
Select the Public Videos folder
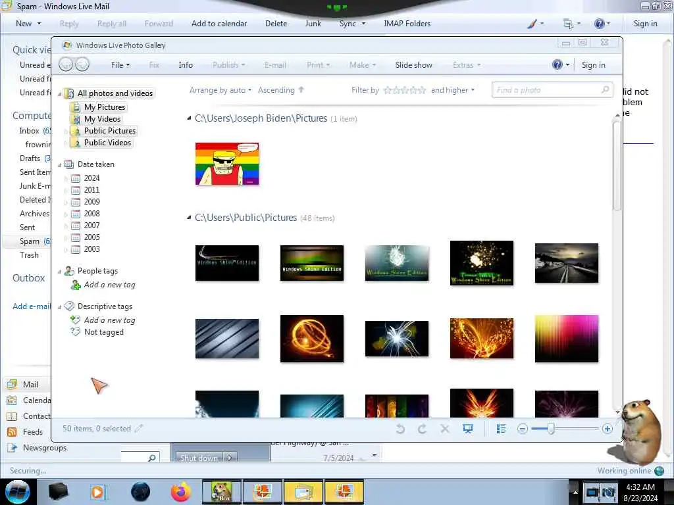(x=107, y=143)
